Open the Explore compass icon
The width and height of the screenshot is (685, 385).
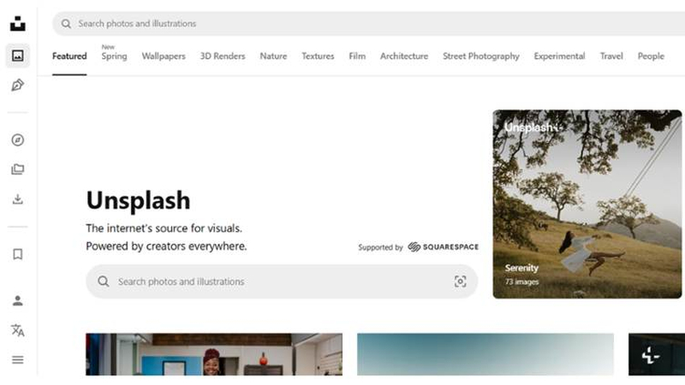coord(17,140)
